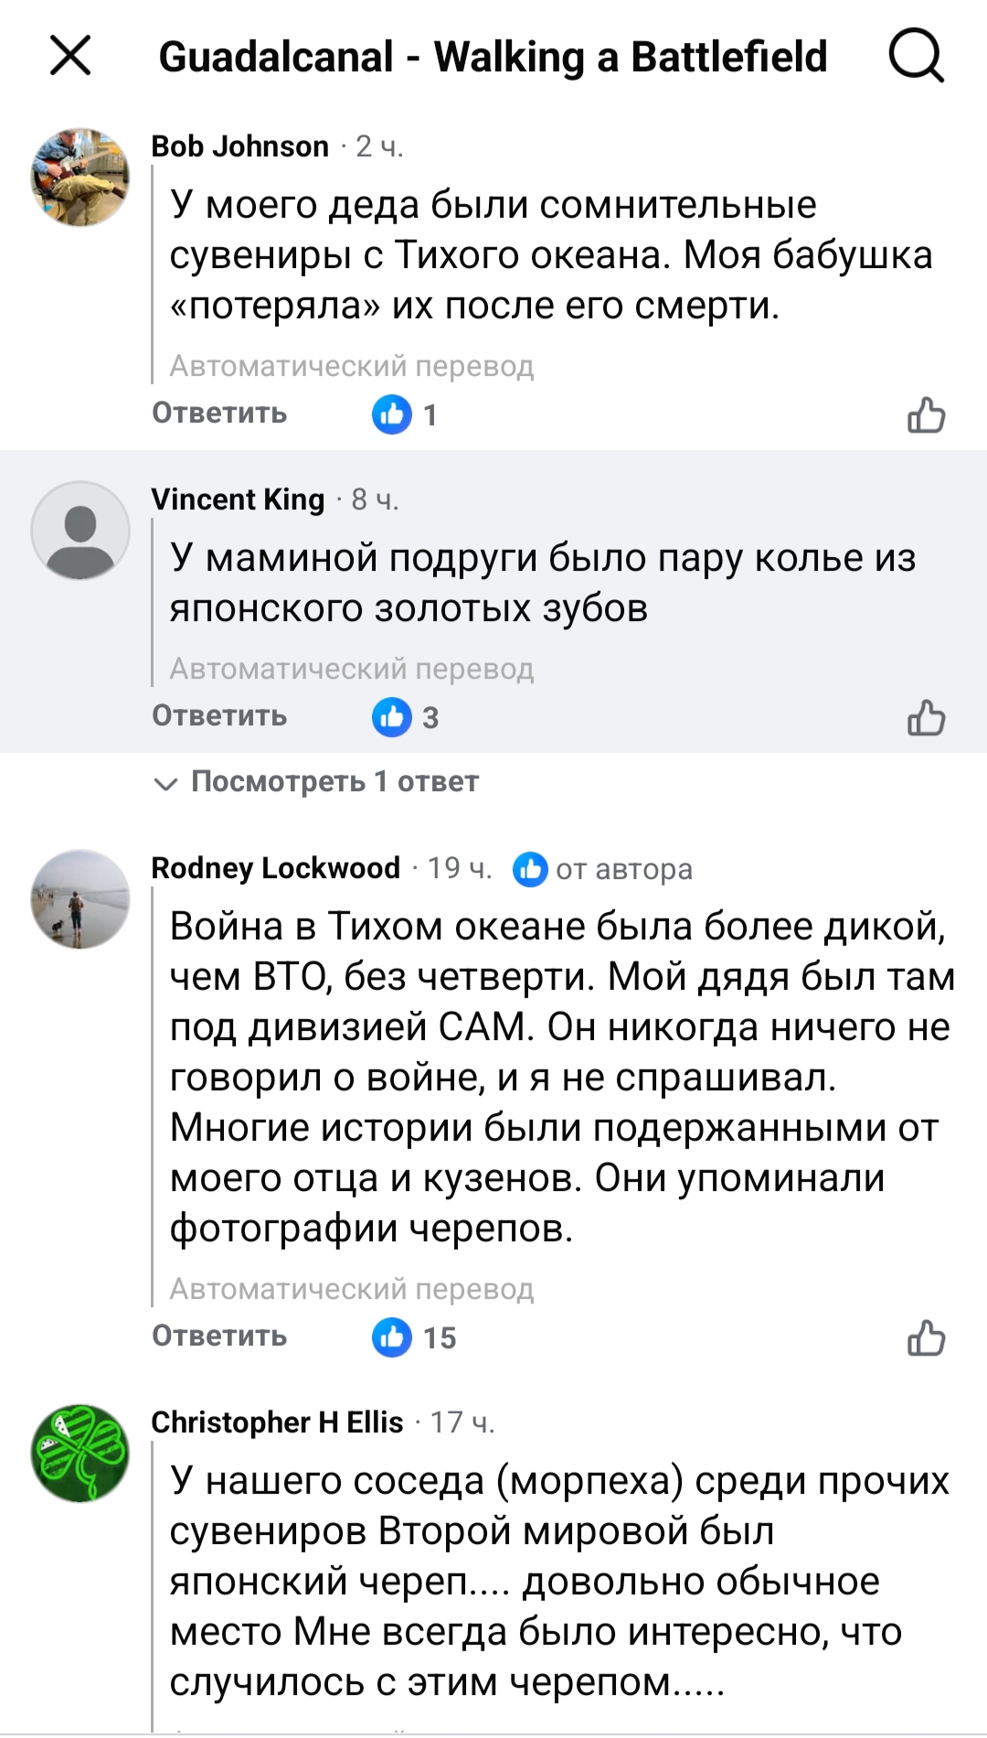Reply to Rodney Lockwood's comment

coord(219,1336)
